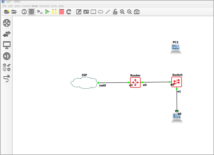The width and height of the screenshot is (214, 155).
Task: Click the PC1 label text
Action: (176, 42)
